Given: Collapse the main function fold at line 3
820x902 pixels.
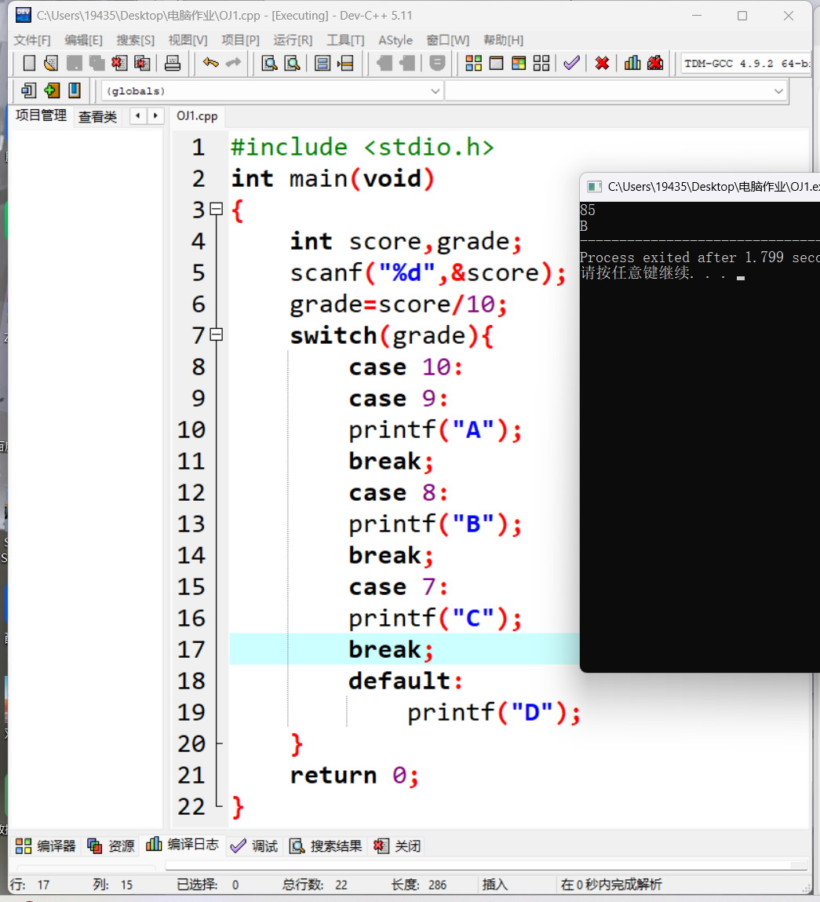Looking at the screenshot, I should click(217, 209).
